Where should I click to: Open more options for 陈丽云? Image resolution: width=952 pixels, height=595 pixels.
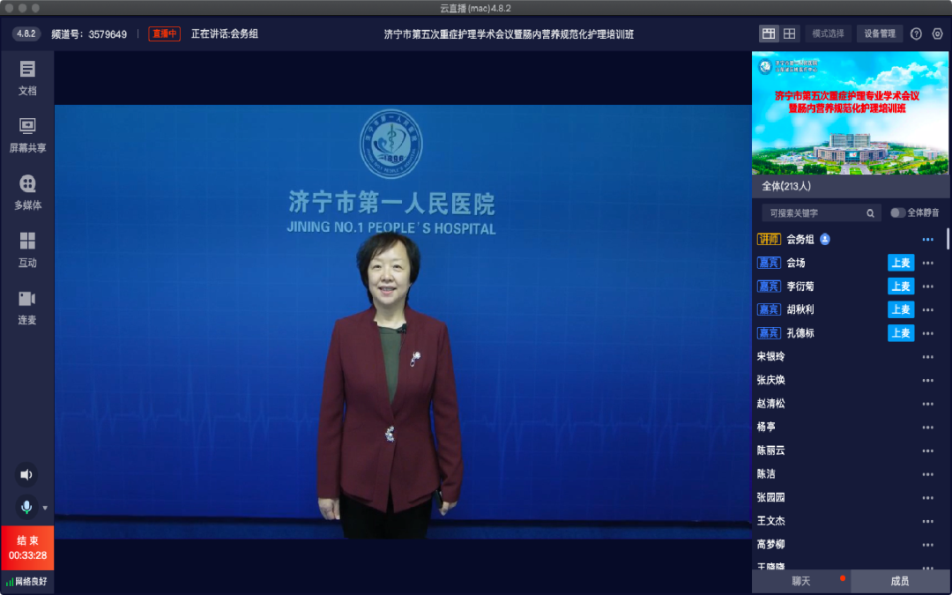(927, 450)
